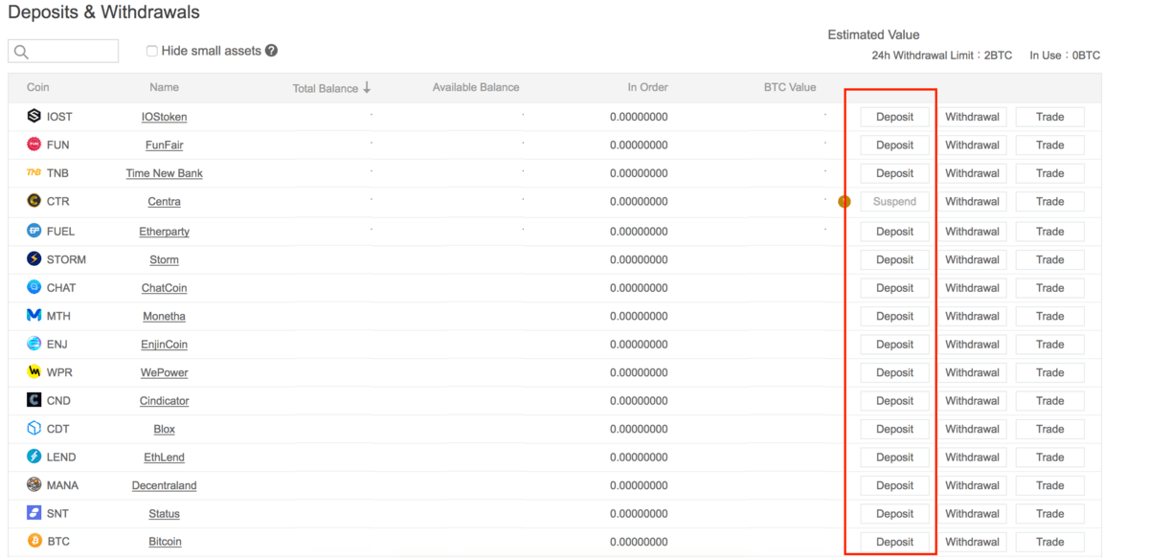Click the SNT coin logo icon
The width and height of the screenshot is (1149, 558).
(x=34, y=513)
